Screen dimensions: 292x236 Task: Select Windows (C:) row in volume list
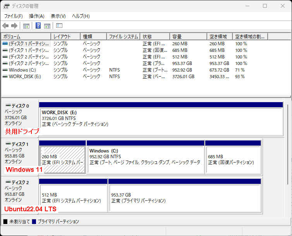coord(23,70)
